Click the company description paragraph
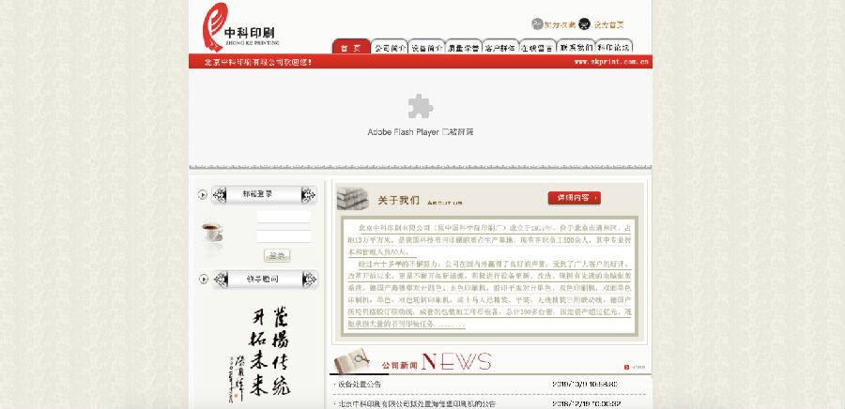The height and width of the screenshot is (409, 845). click(489, 276)
